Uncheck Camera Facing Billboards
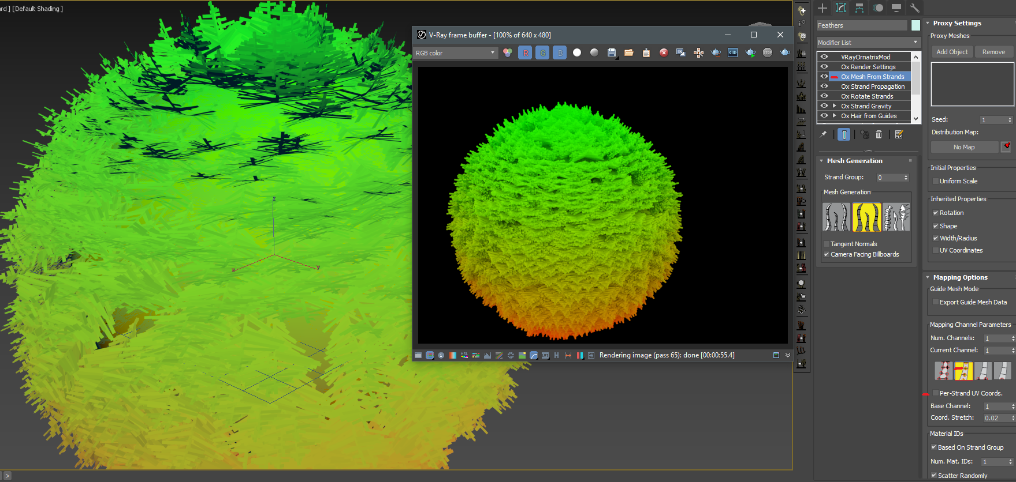Image resolution: width=1016 pixels, height=482 pixels. 827,254
